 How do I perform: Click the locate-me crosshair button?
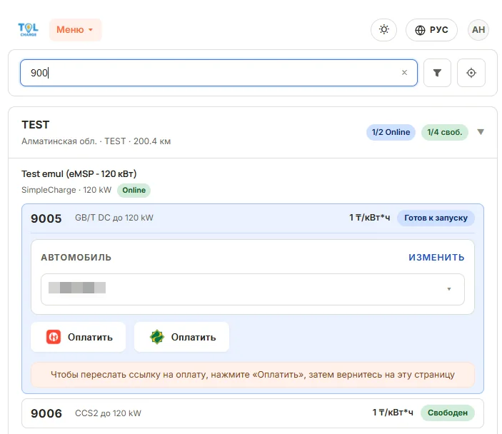coord(471,73)
